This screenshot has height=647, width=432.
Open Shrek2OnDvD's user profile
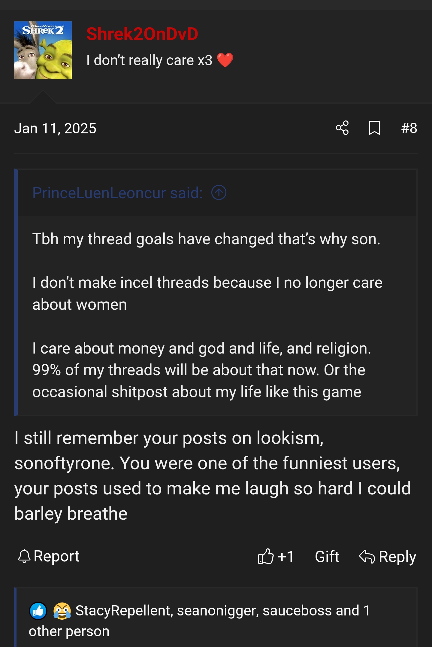click(142, 34)
